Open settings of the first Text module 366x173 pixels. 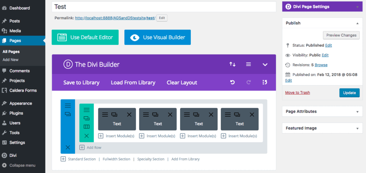[x=105, y=115]
